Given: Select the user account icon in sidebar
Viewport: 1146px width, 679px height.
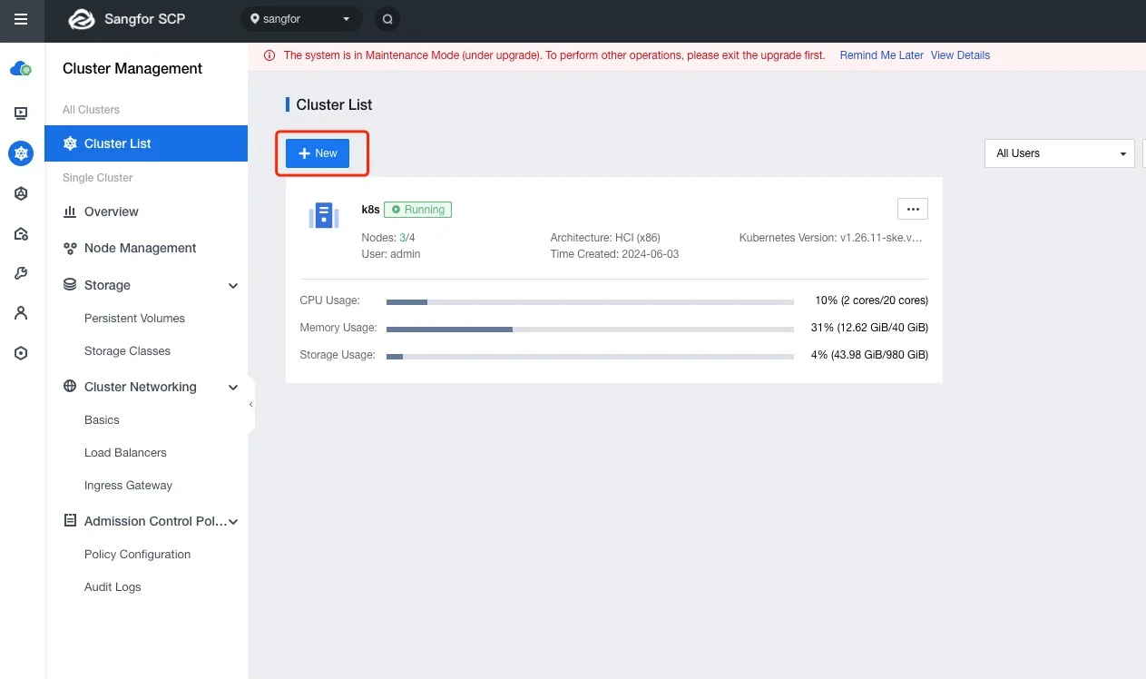Looking at the screenshot, I should click(20, 312).
